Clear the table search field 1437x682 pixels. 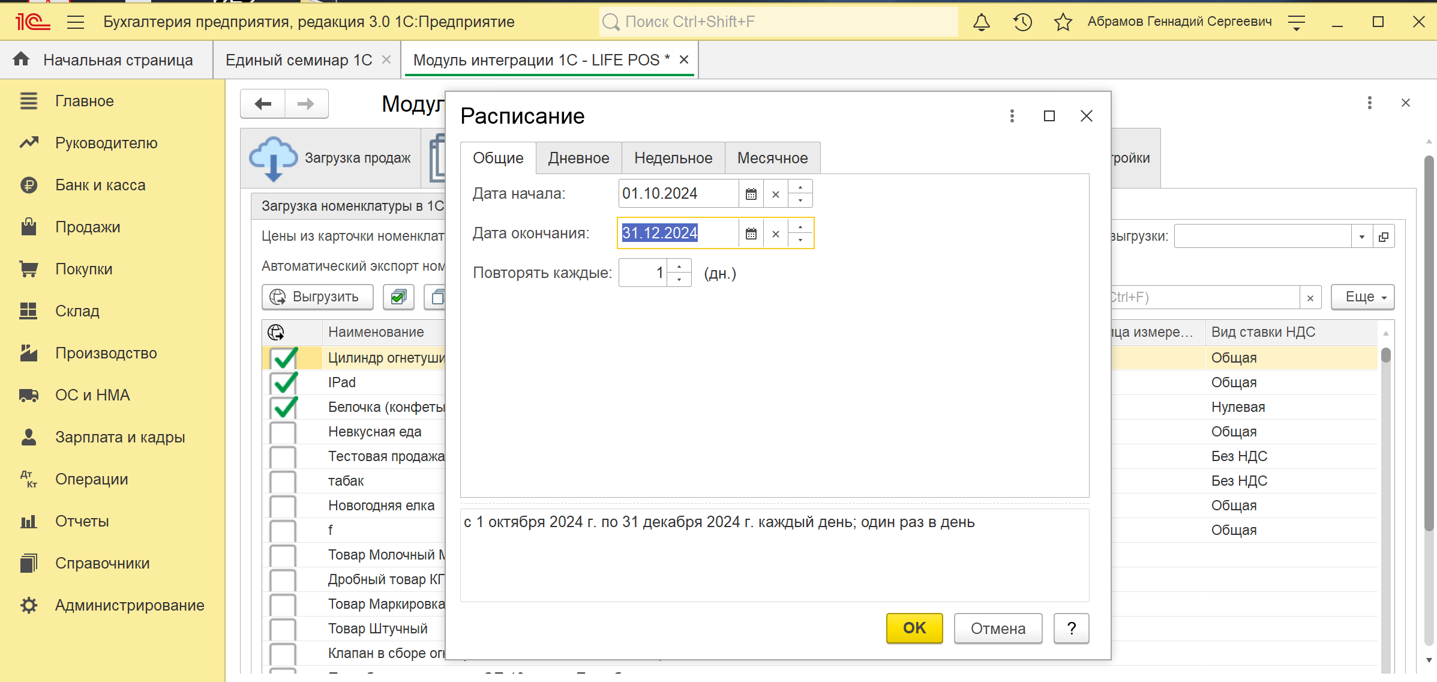pyautogui.click(x=1310, y=298)
